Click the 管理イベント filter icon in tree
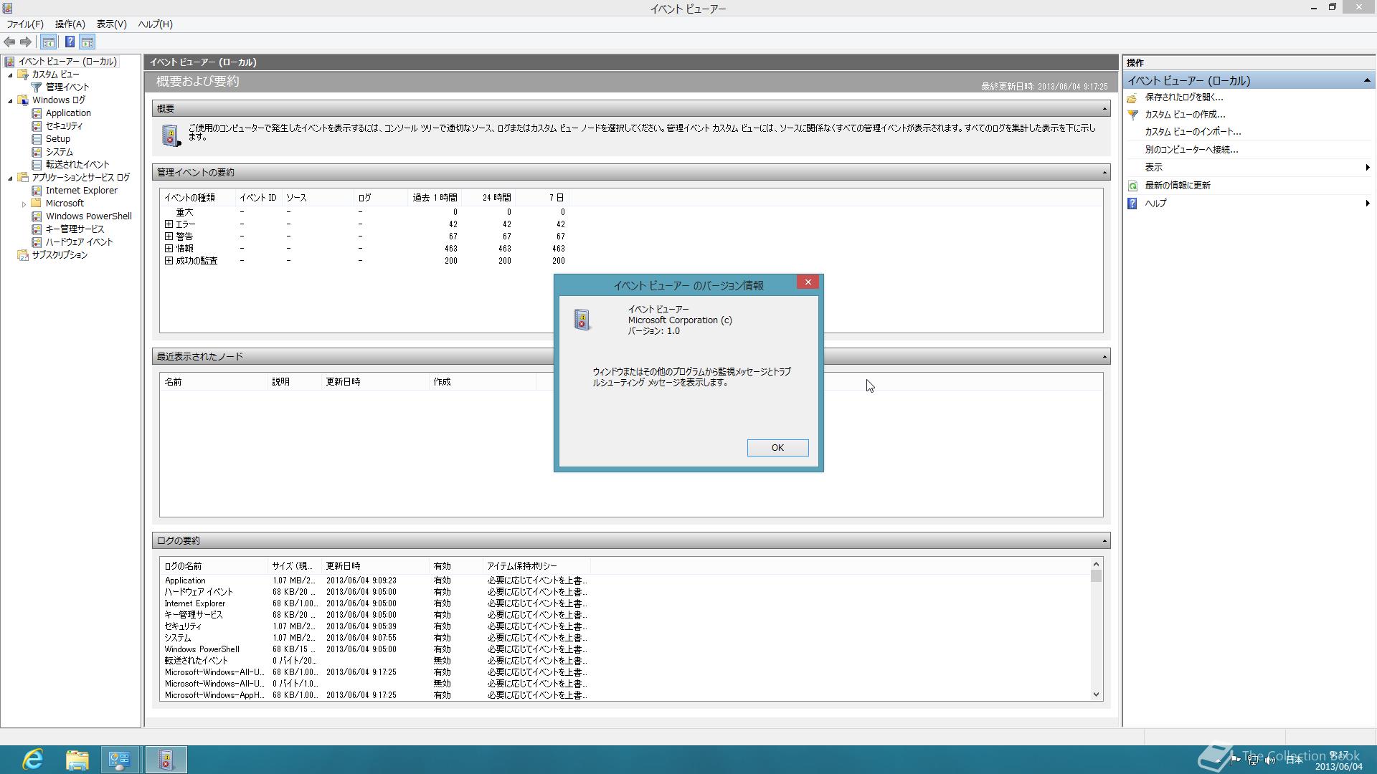 [x=37, y=87]
